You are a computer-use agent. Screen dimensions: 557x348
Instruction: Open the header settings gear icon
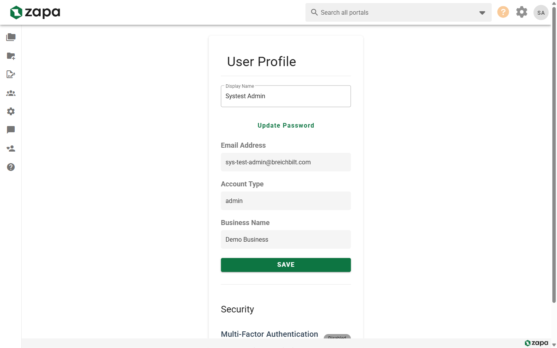tap(522, 12)
